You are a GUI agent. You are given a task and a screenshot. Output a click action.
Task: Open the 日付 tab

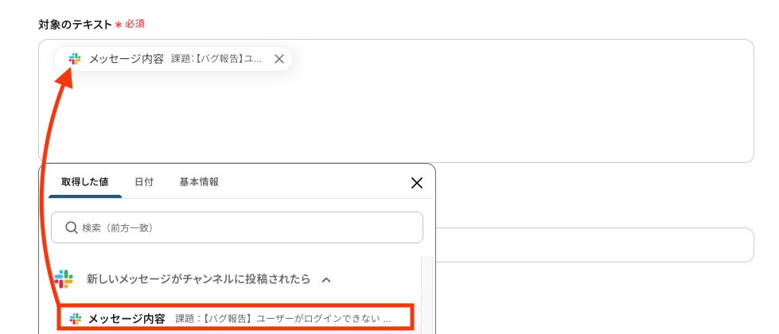pyautogui.click(x=144, y=182)
